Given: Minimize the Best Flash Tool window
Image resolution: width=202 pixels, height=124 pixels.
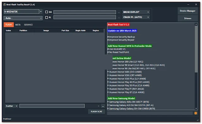Looking at the screenshot, I should [188, 4].
